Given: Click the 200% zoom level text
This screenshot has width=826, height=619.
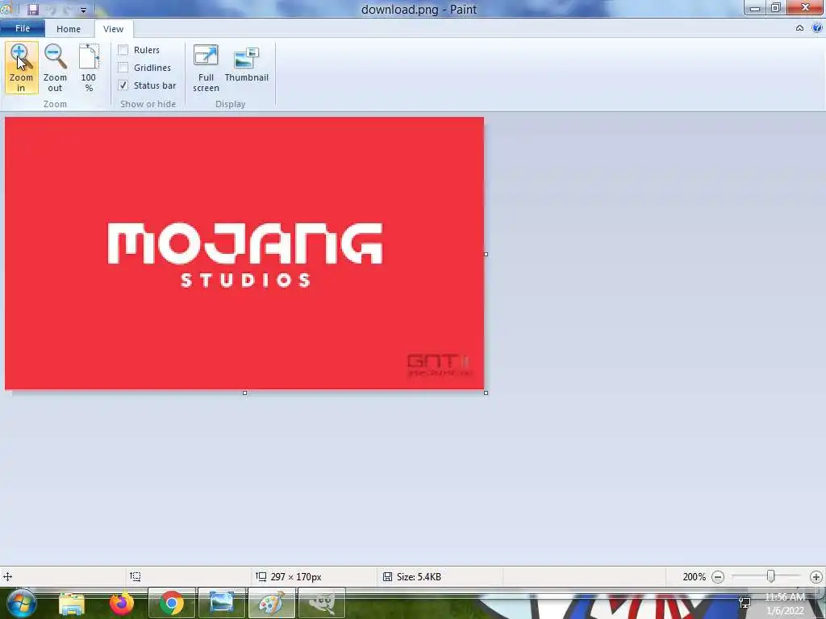Looking at the screenshot, I should point(694,577).
